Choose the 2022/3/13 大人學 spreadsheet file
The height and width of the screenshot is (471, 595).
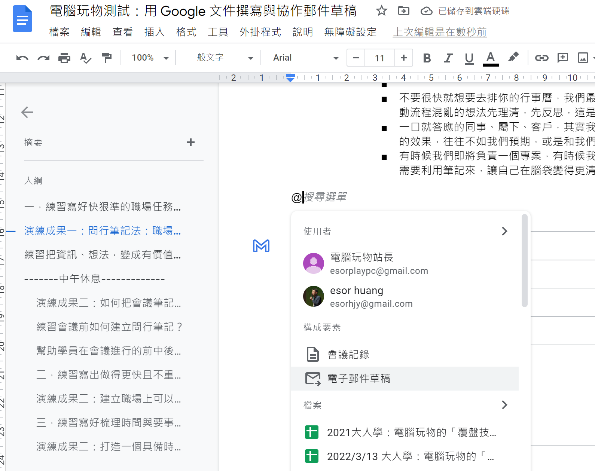point(405,456)
